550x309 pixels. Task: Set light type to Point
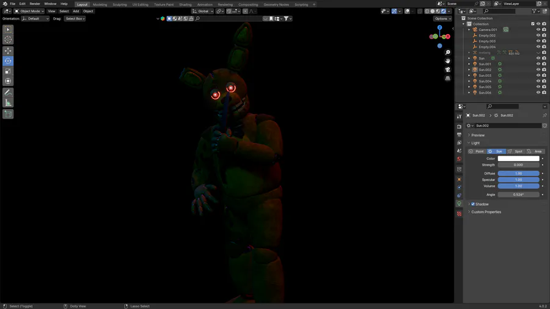click(476, 151)
